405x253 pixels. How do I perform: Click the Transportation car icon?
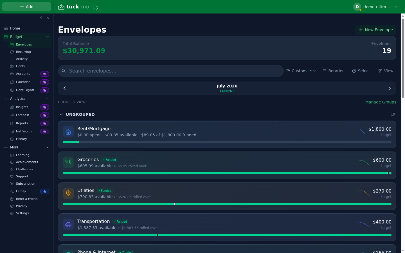coord(68,224)
